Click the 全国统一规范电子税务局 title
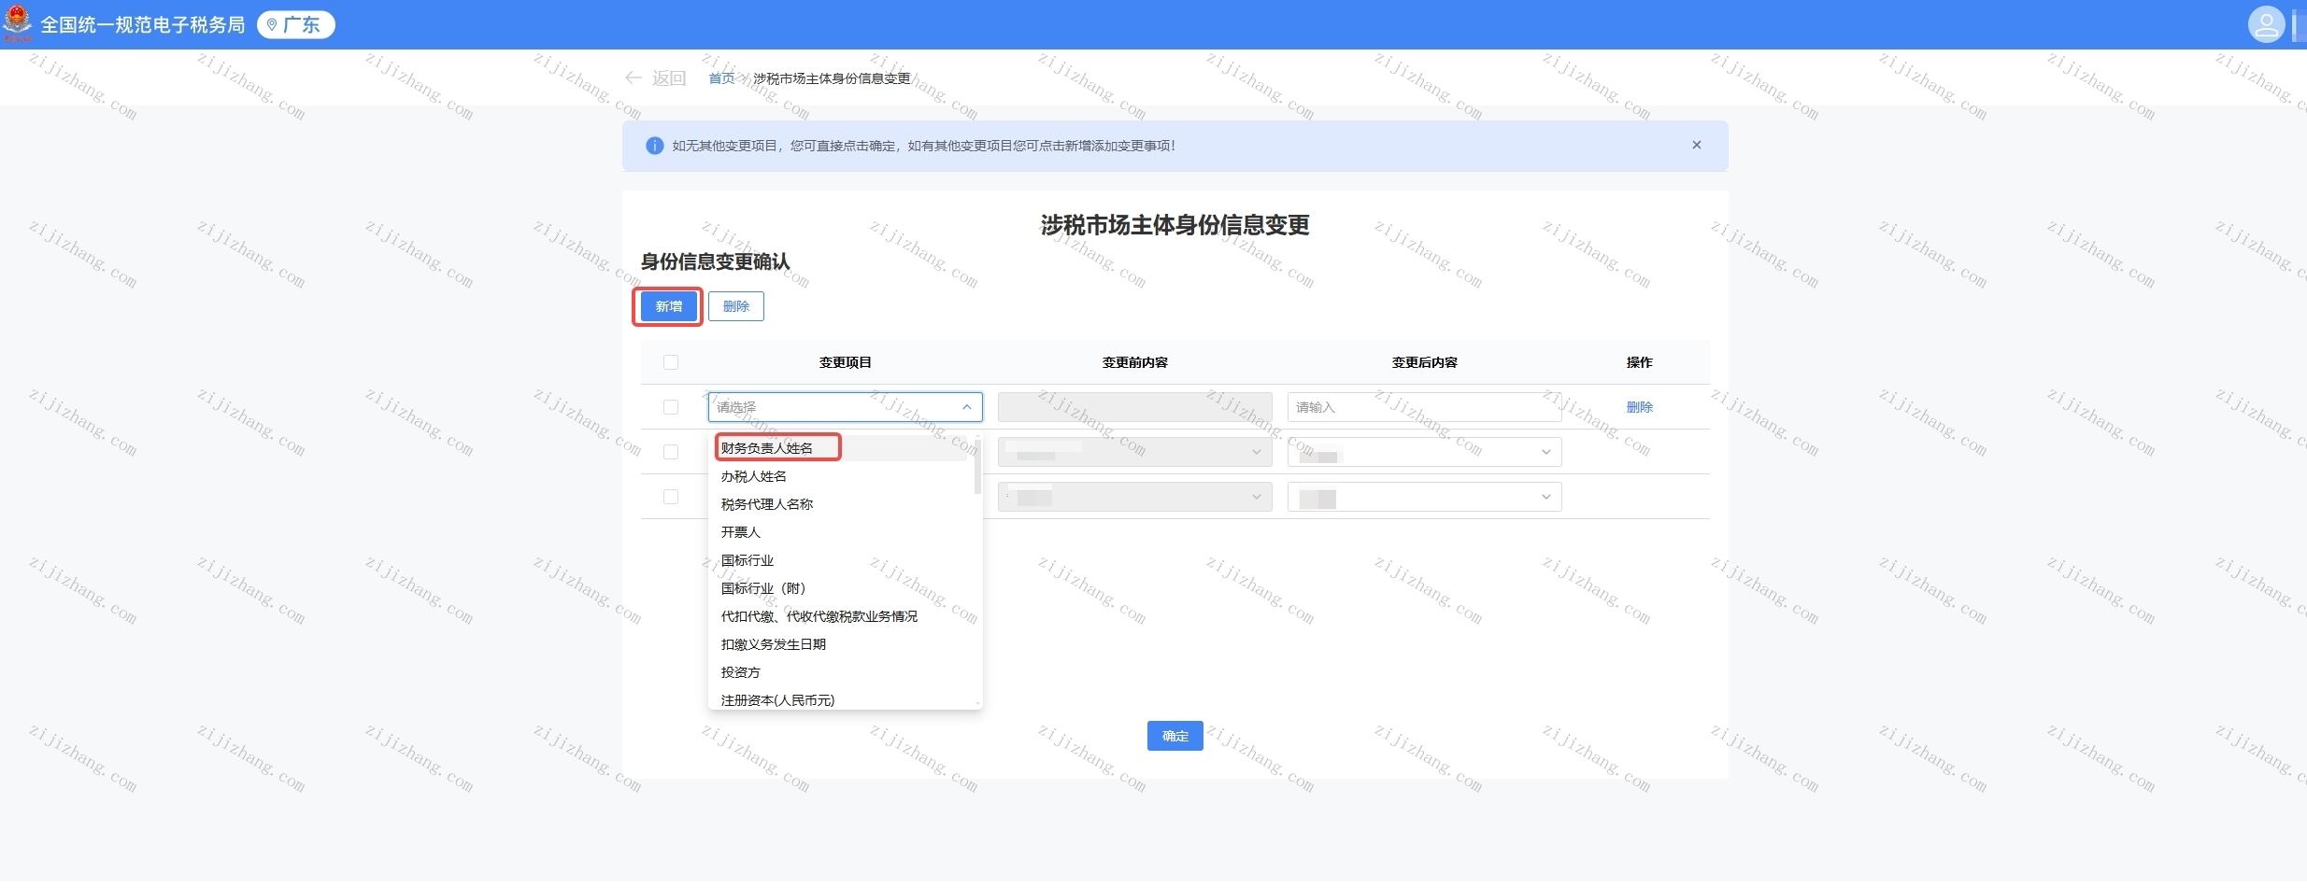This screenshot has width=2307, height=888. click(x=142, y=25)
